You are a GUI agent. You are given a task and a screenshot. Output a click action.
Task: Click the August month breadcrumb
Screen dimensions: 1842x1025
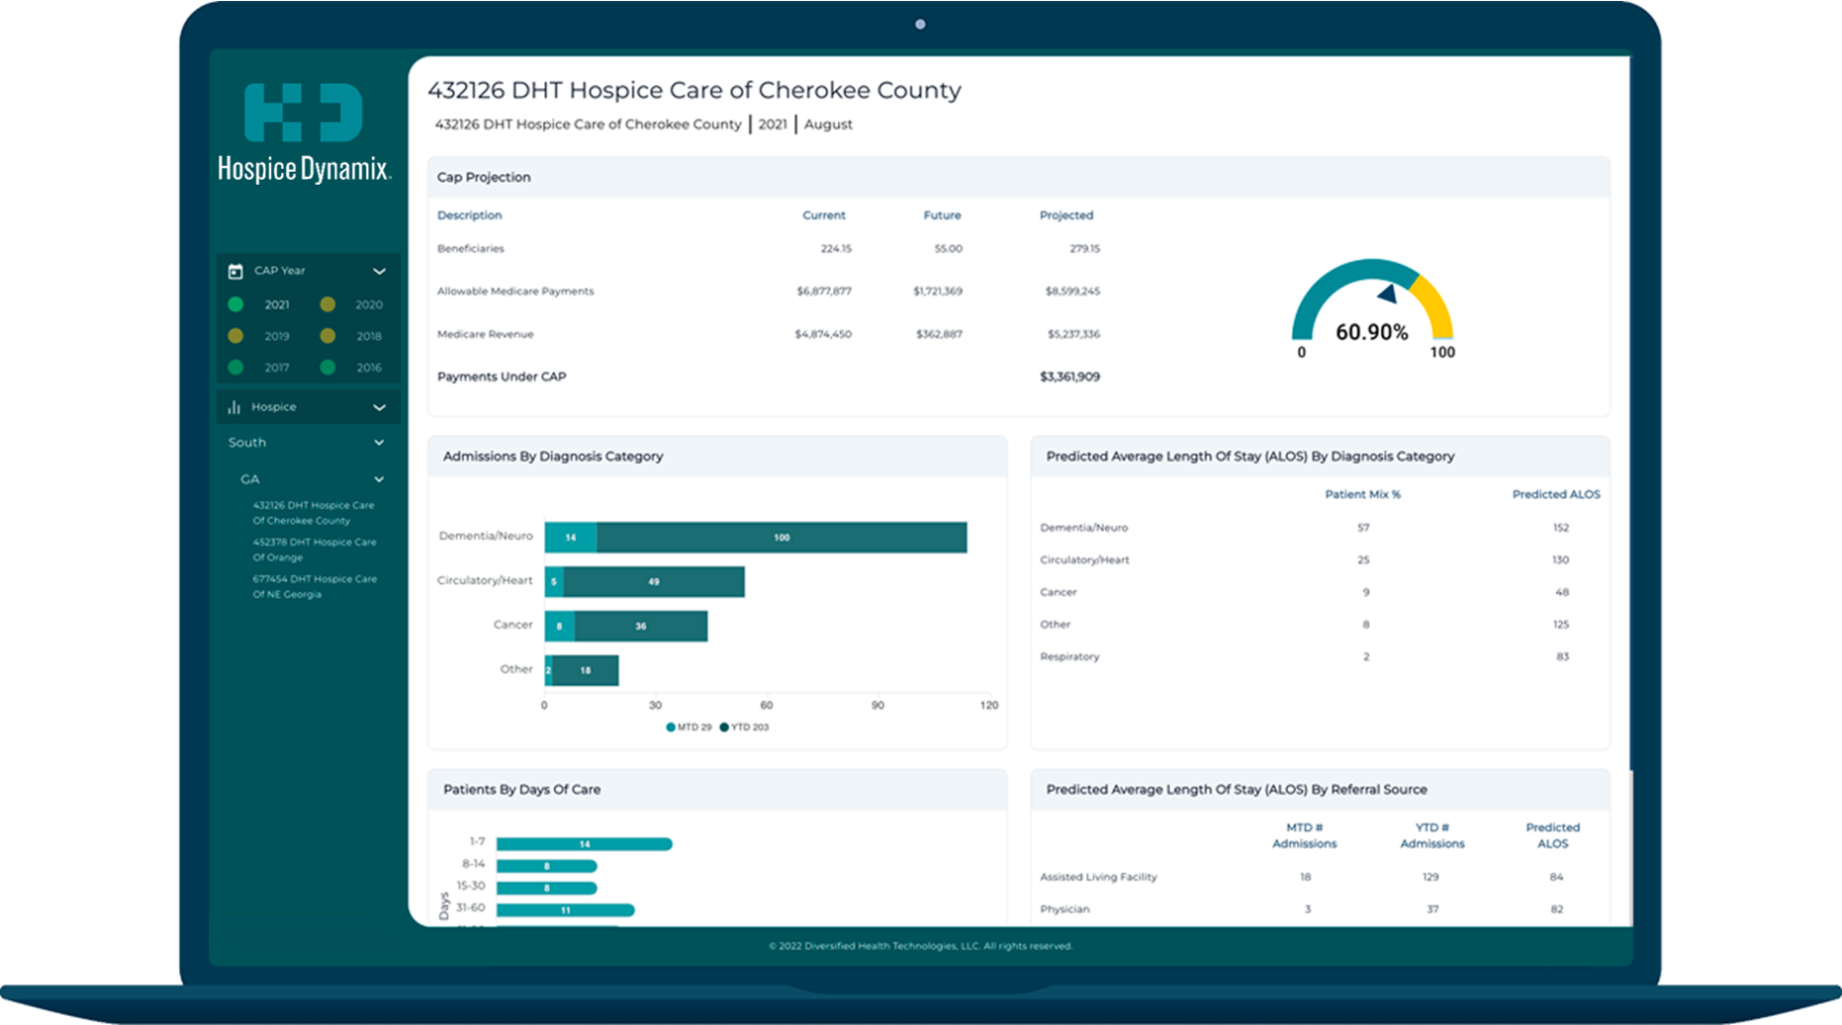coord(828,125)
